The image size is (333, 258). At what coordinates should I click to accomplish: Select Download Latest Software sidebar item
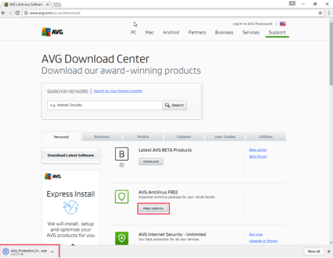click(71, 156)
